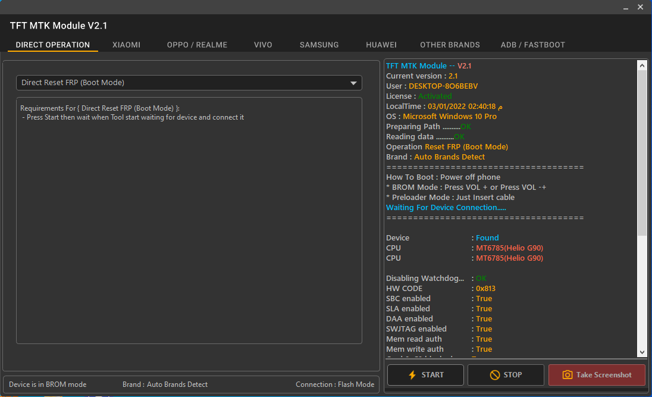
Task: Open the HUAWEI tab
Action: [x=381, y=45]
